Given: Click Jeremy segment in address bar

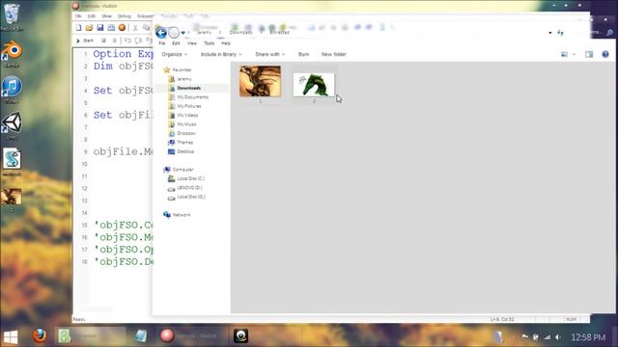Looking at the screenshot, I should point(204,32).
